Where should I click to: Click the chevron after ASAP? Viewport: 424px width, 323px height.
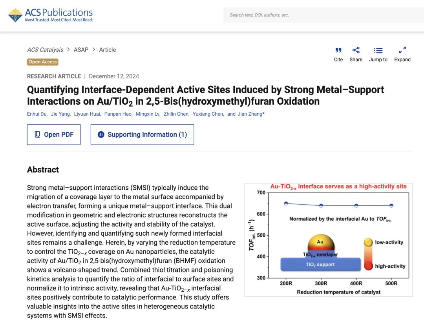(x=94, y=50)
